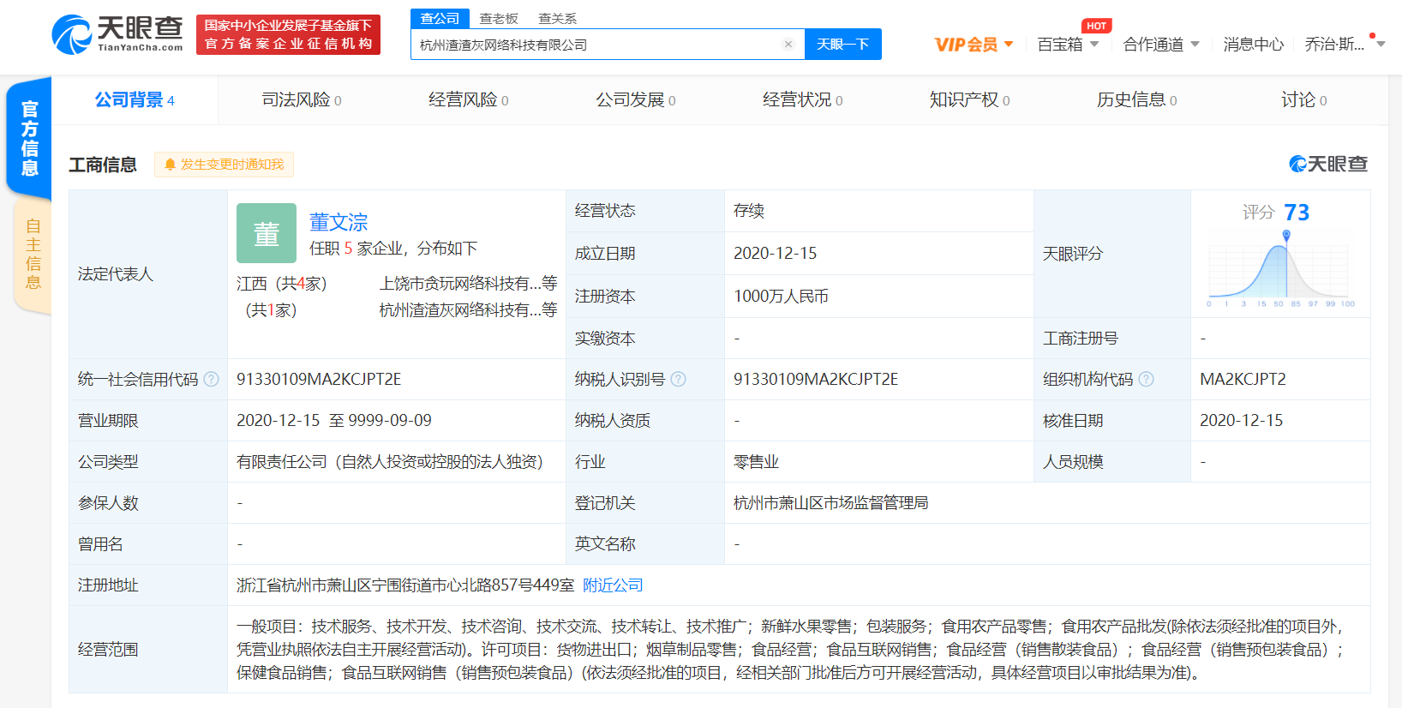Click the green 董 avatar icon
1402x708 pixels.
[x=267, y=233]
